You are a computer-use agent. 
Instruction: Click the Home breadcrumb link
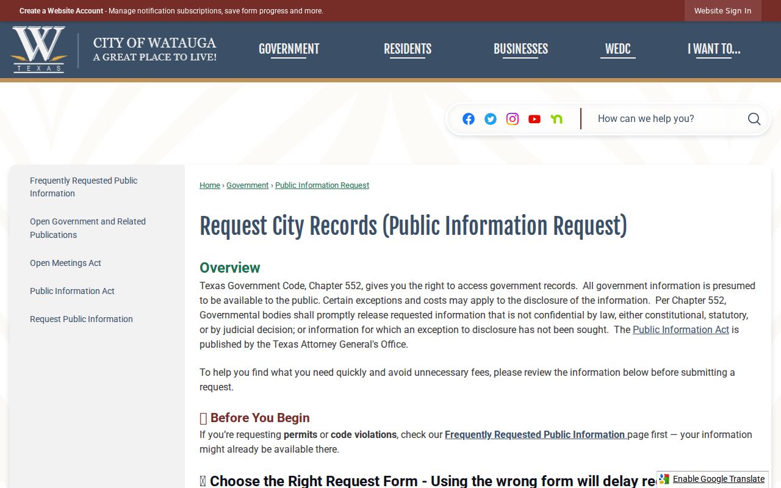pos(210,185)
